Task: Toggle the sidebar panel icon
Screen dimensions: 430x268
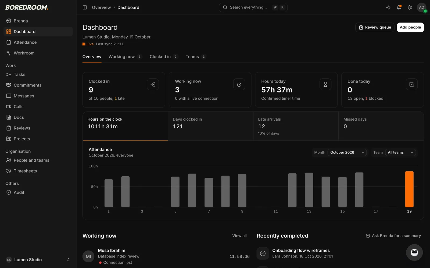Action: 85,8
